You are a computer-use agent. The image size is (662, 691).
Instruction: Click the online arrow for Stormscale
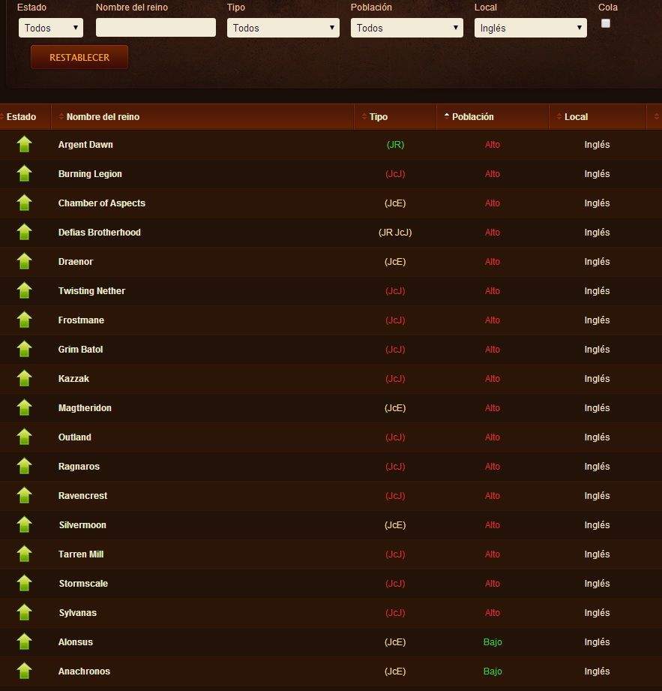coord(24,583)
